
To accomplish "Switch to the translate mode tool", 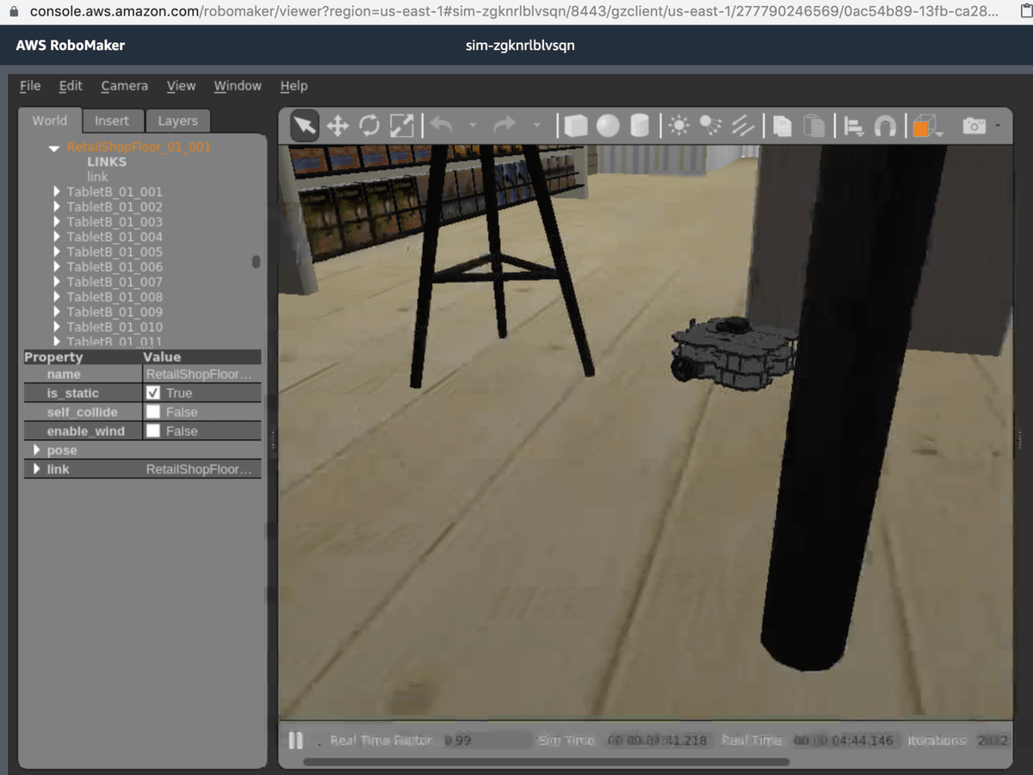I will tap(337, 125).
